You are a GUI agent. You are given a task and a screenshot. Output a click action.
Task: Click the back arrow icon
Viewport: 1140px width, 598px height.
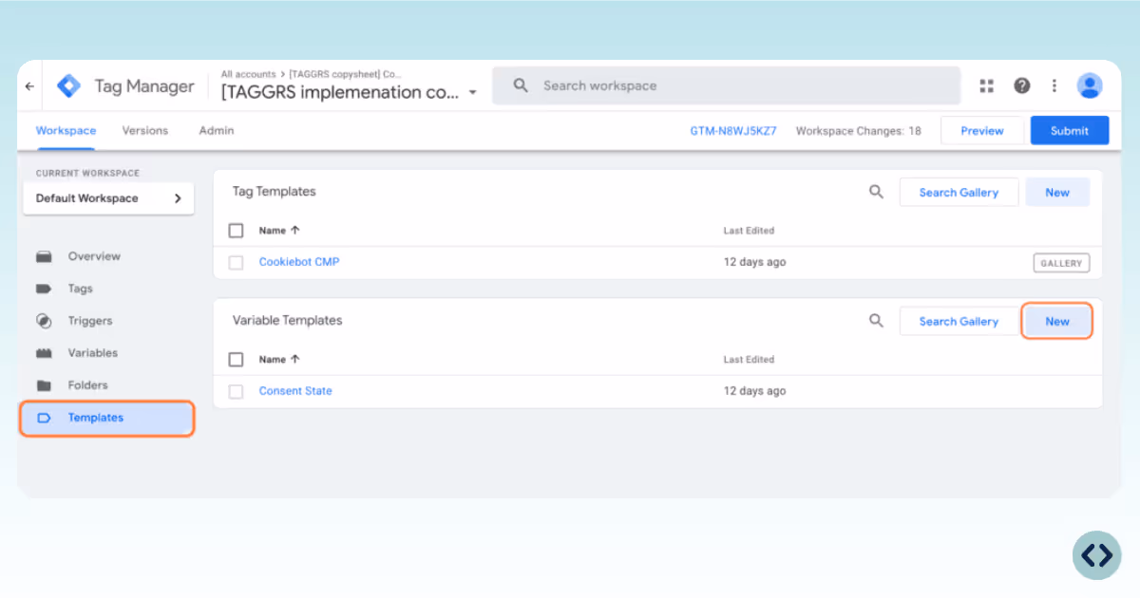click(x=29, y=86)
